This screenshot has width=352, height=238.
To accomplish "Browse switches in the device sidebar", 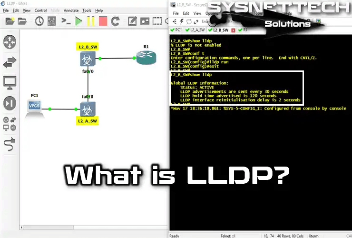I will pyautogui.click(x=10, y=62).
